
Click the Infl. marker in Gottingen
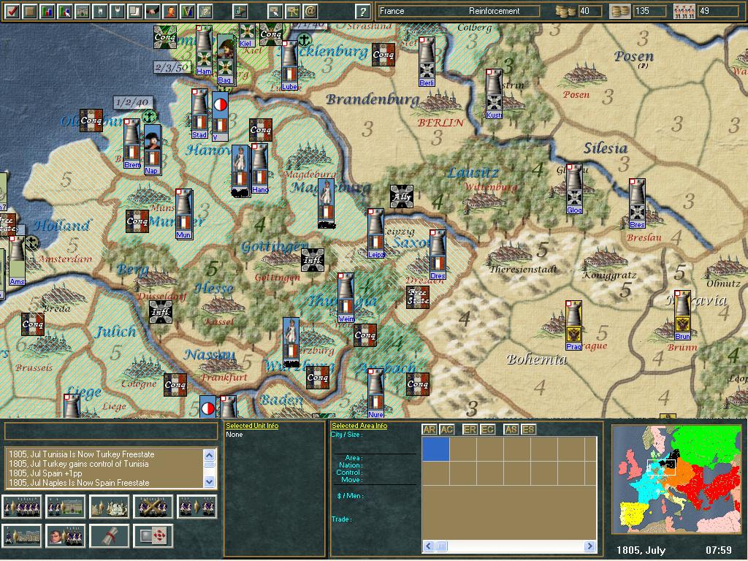pos(313,261)
